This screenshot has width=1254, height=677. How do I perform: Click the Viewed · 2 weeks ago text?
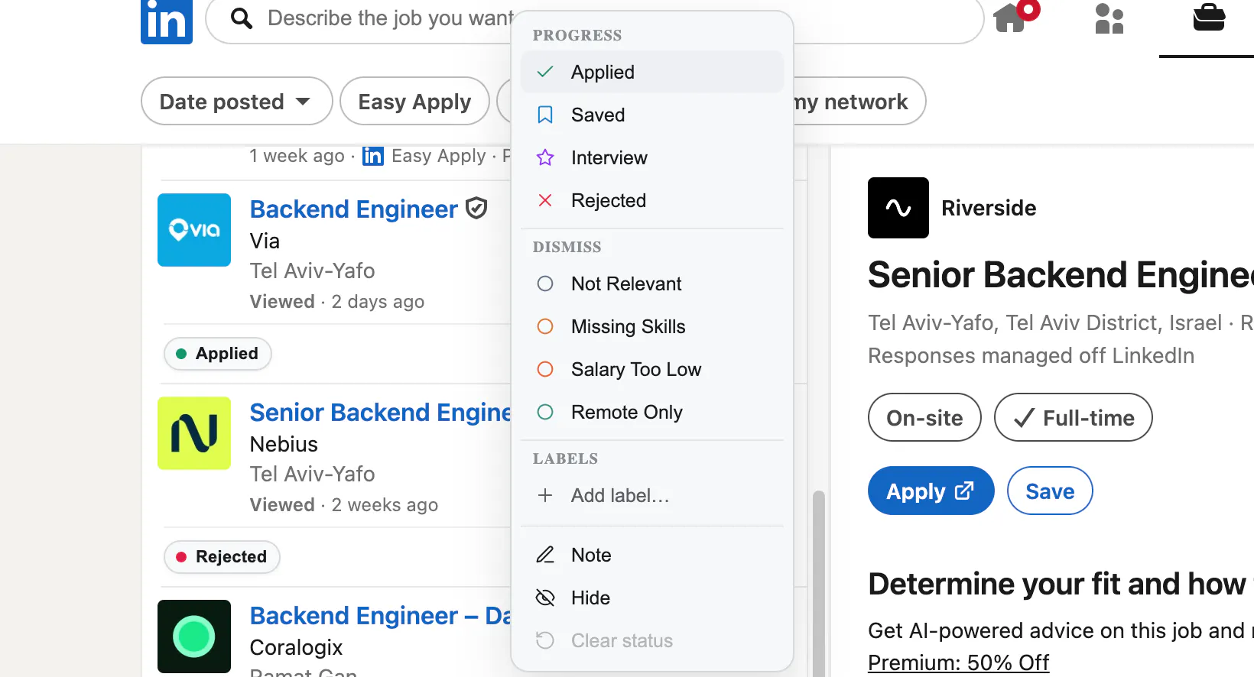click(x=344, y=505)
